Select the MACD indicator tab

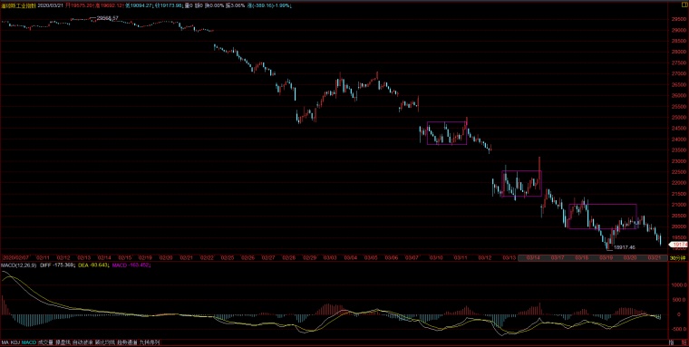click(x=29, y=342)
